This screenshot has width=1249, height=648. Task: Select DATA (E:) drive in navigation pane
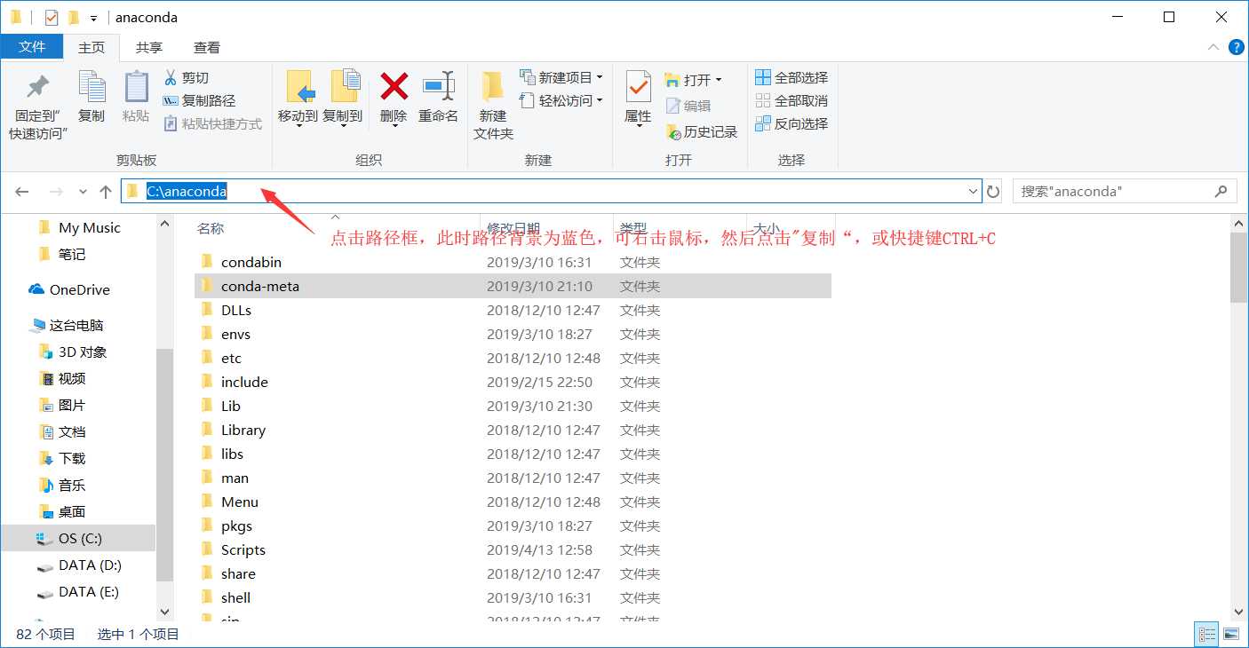point(89,591)
